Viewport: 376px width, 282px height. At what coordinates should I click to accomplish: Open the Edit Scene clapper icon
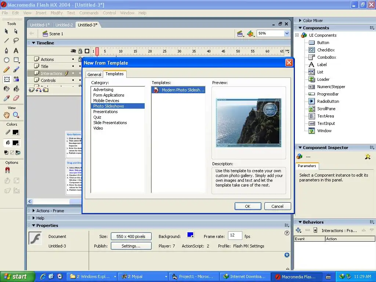[x=240, y=34]
